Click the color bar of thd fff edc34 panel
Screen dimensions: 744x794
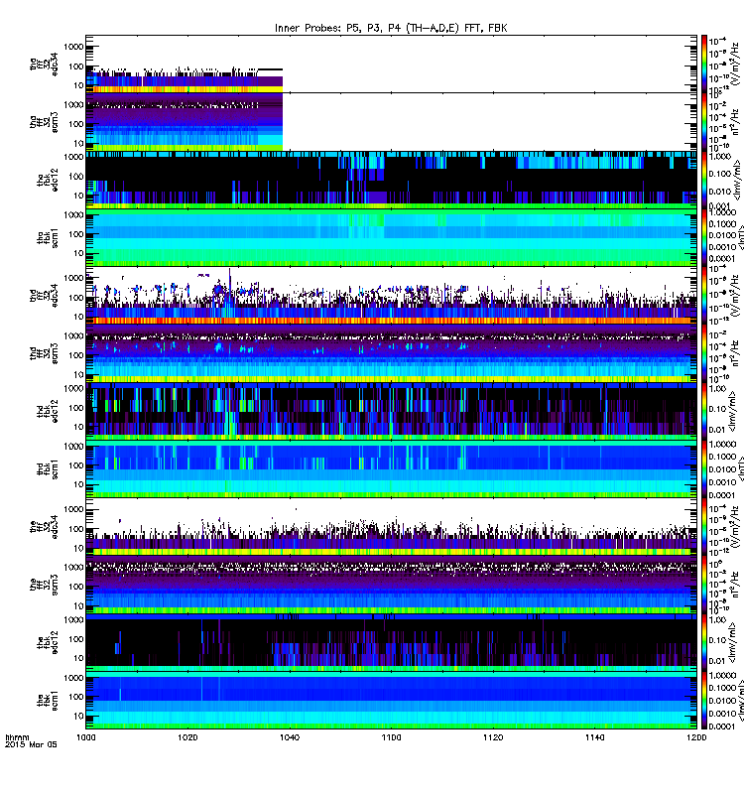coord(703,295)
